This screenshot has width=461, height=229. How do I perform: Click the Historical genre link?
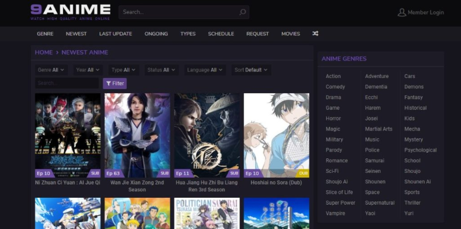[415, 108]
